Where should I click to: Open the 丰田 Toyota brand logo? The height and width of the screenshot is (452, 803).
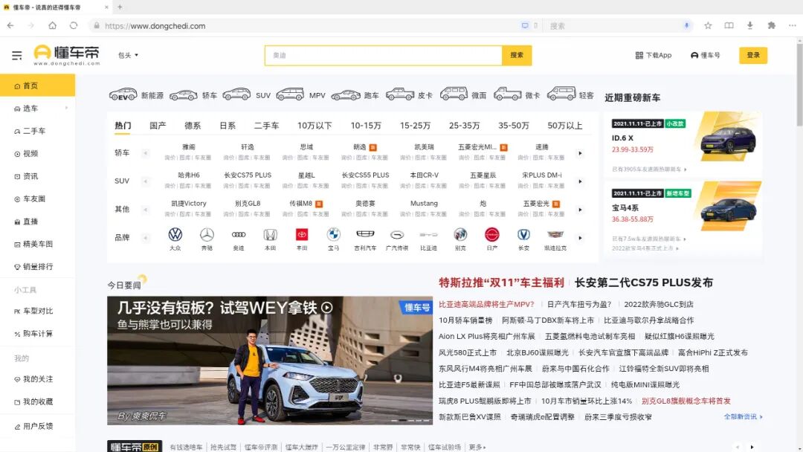click(302, 234)
